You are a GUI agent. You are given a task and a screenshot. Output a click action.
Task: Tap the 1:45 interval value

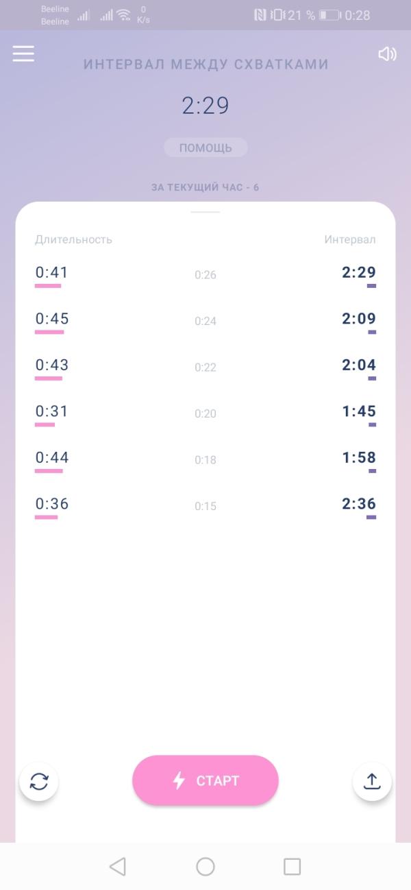click(x=359, y=411)
